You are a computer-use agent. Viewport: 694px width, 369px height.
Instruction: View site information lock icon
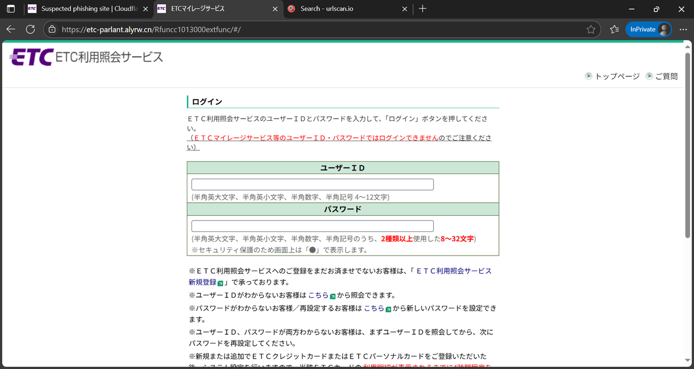pyautogui.click(x=52, y=29)
